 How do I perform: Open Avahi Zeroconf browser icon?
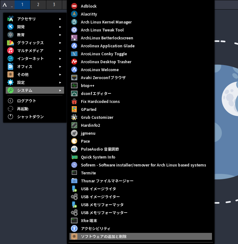point(74,78)
